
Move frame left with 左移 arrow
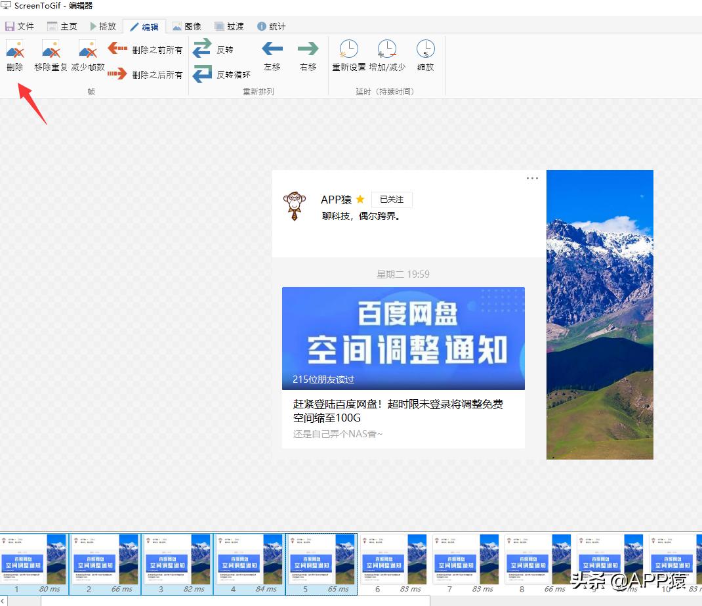[272, 50]
